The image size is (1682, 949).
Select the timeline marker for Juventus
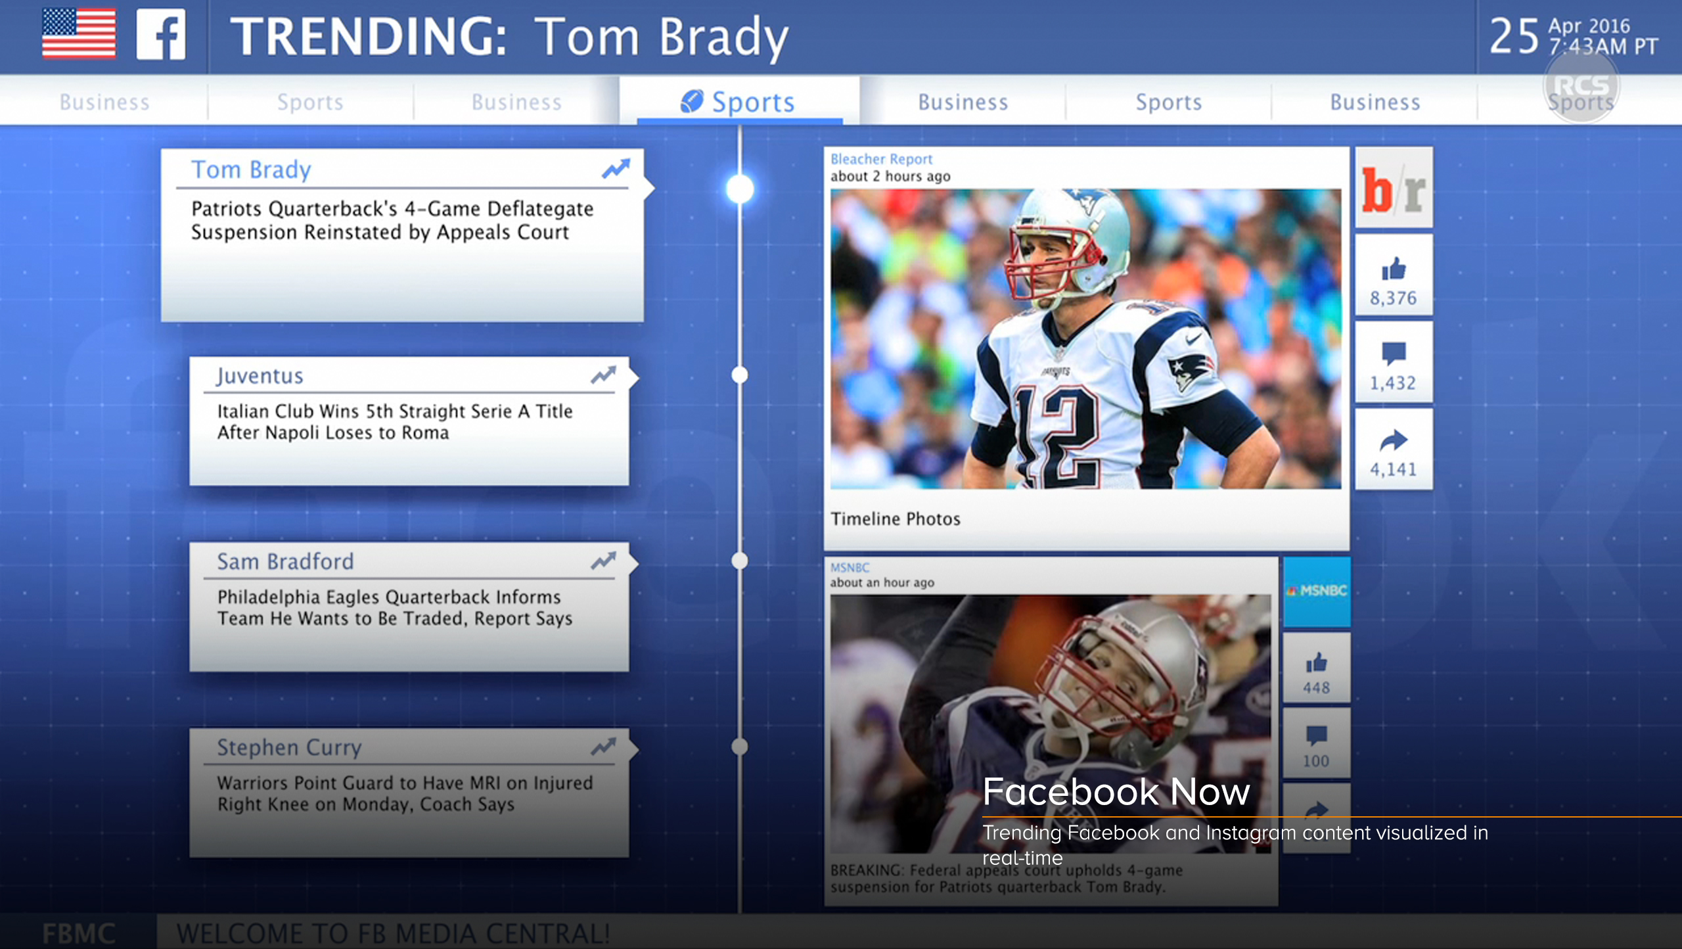coord(740,375)
